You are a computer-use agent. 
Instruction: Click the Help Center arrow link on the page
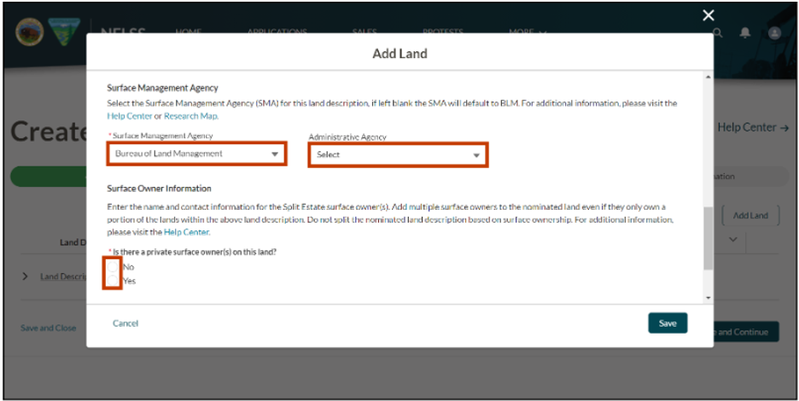[x=753, y=127]
